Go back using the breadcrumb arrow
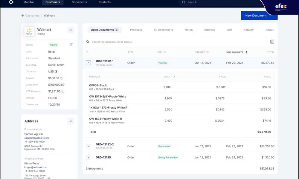 [22, 16]
